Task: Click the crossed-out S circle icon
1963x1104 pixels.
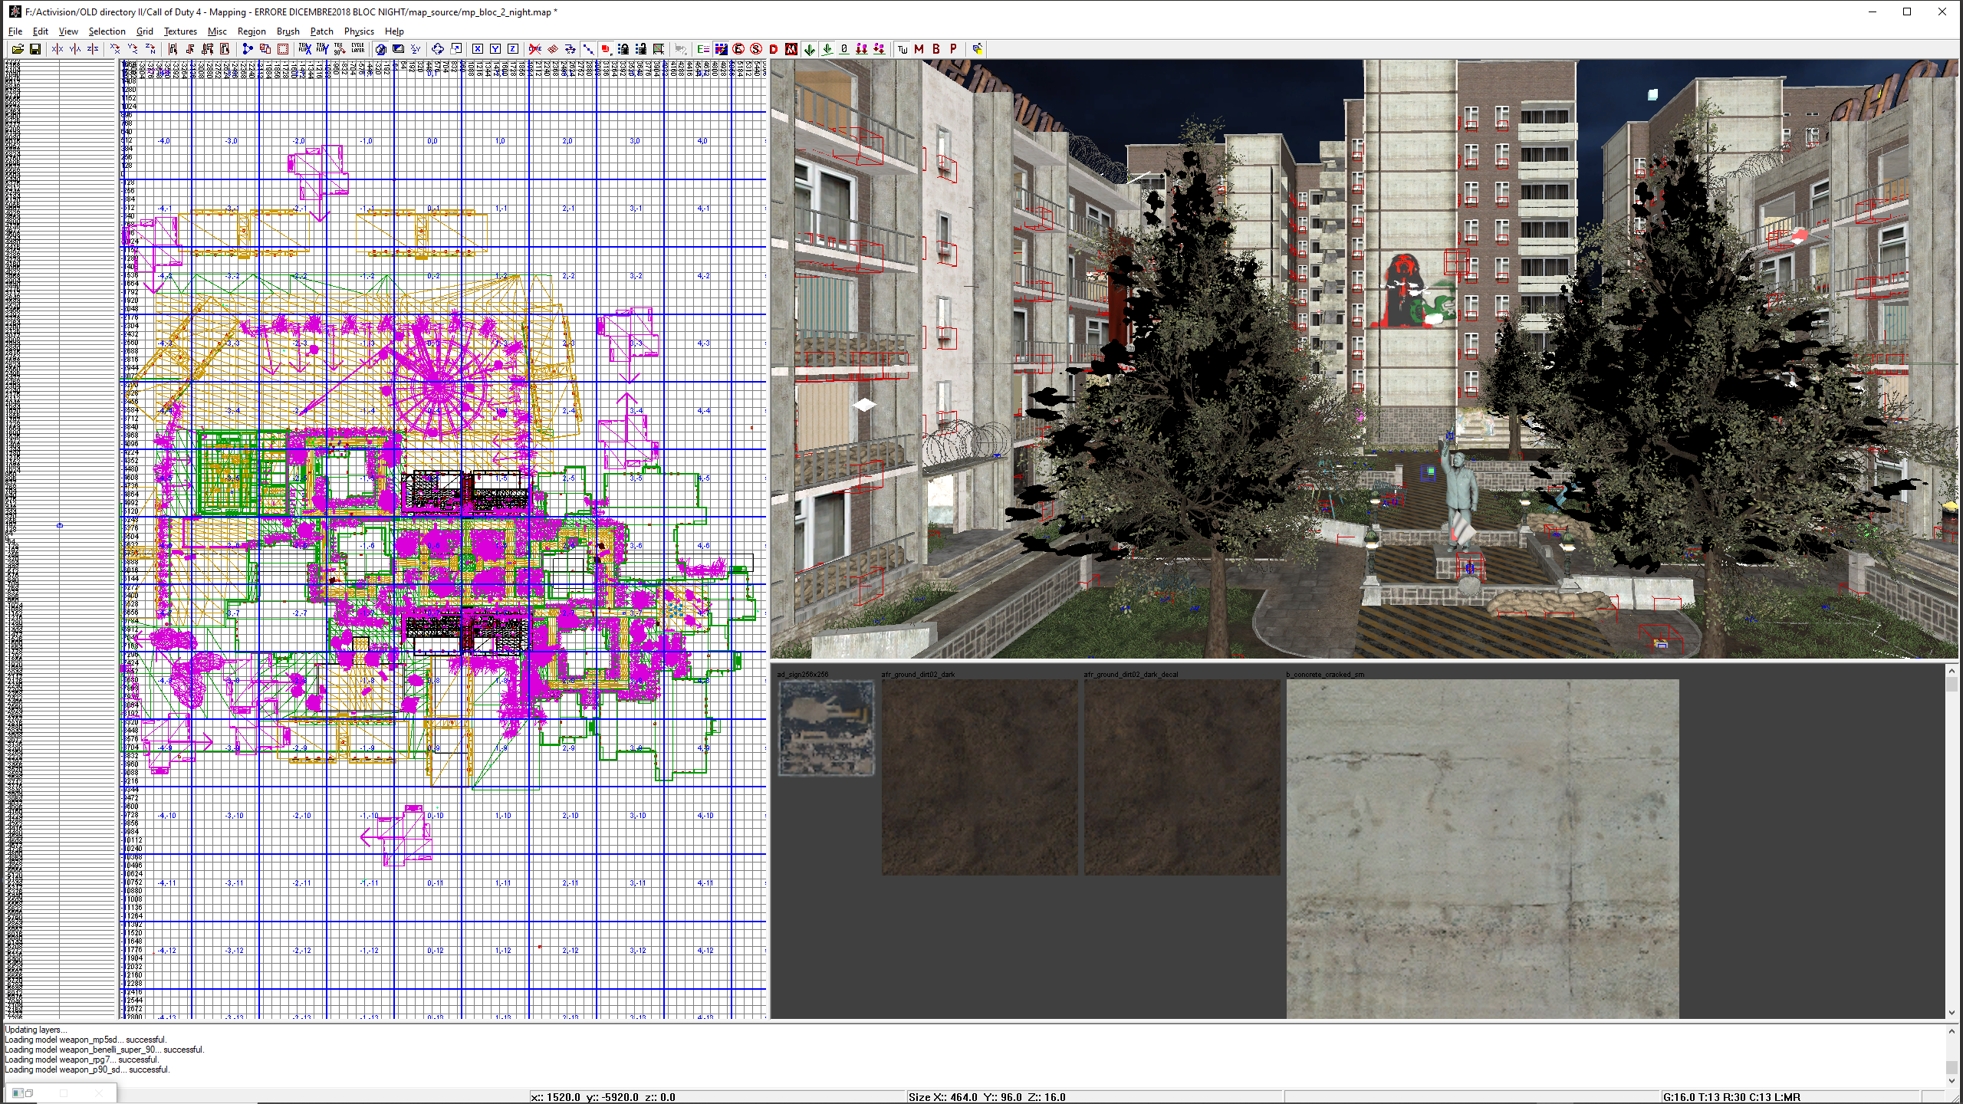Action: (x=756, y=49)
